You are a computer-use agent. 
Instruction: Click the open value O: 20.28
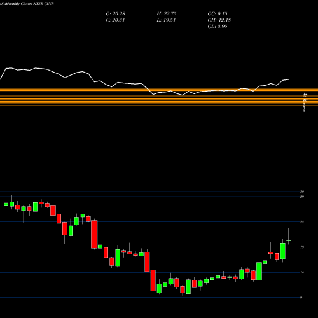click(x=115, y=14)
